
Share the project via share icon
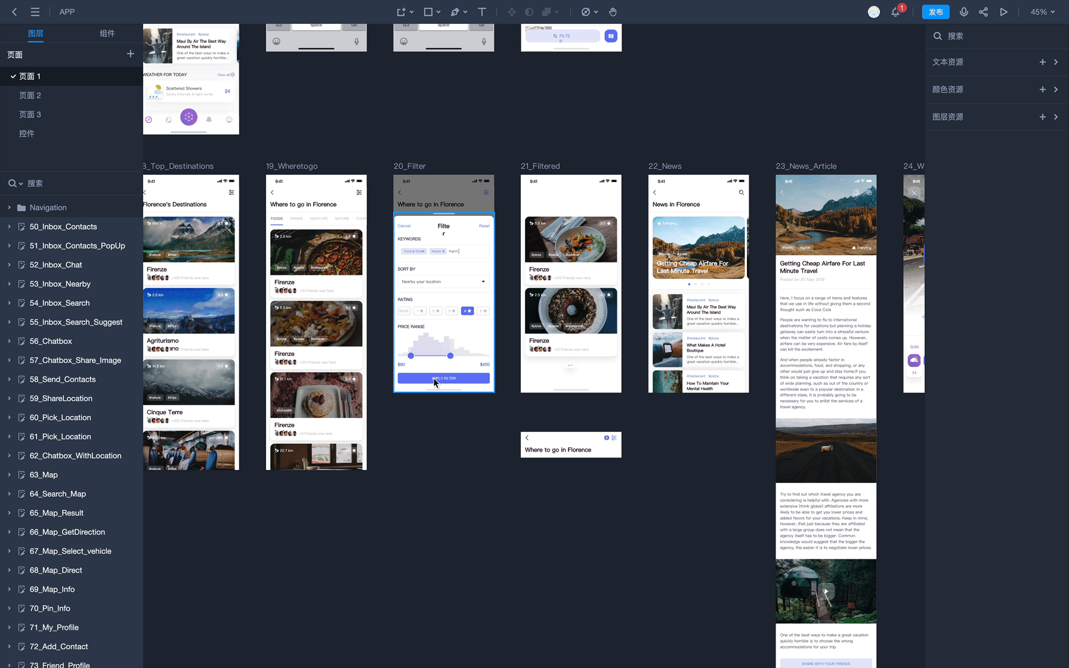pyautogui.click(x=984, y=12)
